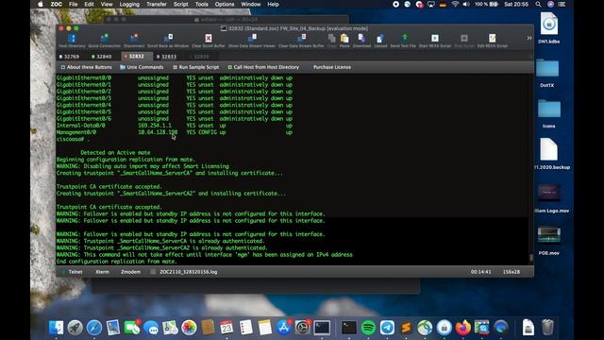Switch to session tab 32769
The width and height of the screenshot is (604, 340).
point(69,57)
